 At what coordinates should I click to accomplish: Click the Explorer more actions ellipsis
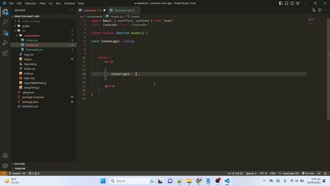pyautogui.click(x=72, y=10)
